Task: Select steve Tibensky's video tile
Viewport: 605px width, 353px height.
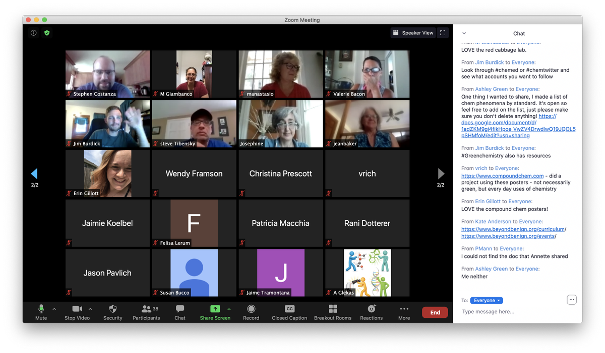Action: [194, 124]
